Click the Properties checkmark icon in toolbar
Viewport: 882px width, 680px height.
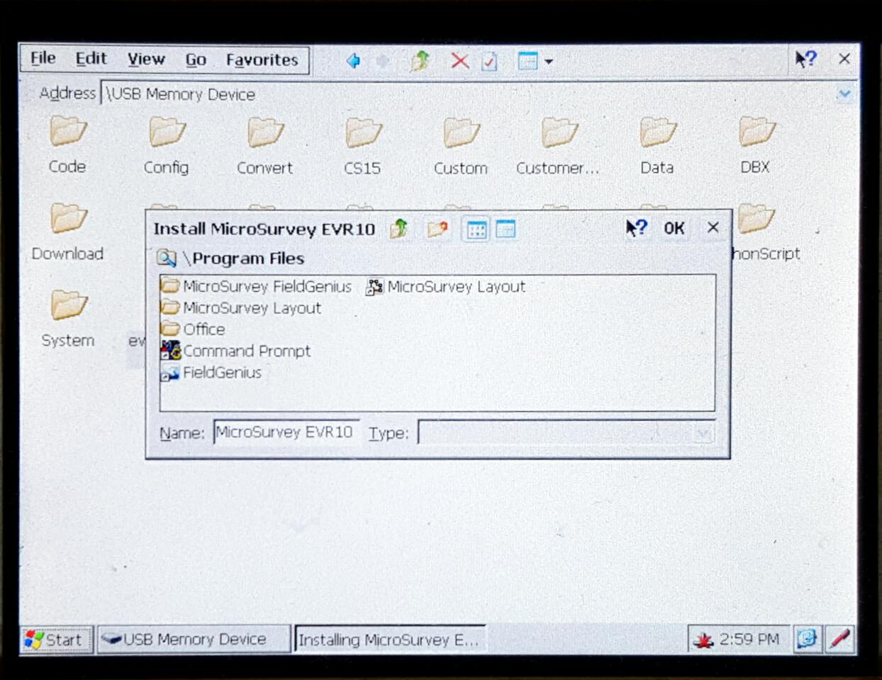(x=489, y=62)
